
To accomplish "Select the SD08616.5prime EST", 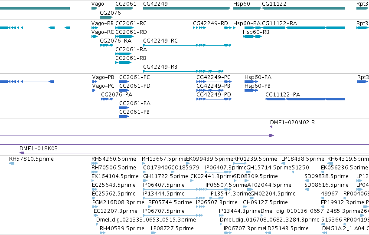I will click(307, 189).
